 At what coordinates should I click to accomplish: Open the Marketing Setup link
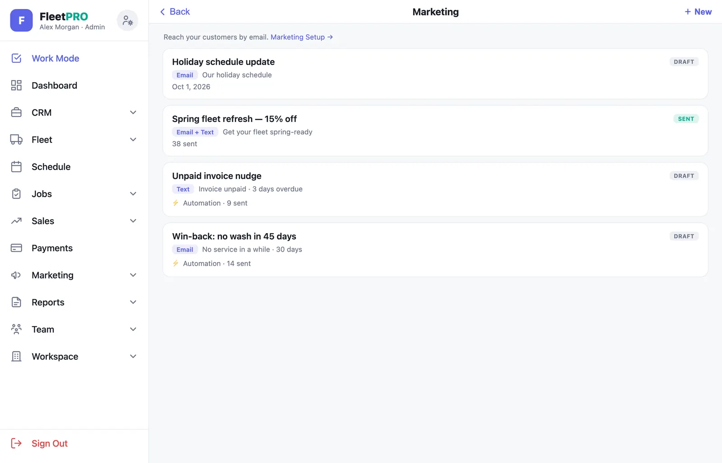(301, 37)
